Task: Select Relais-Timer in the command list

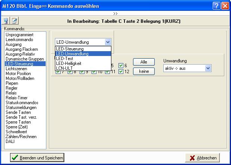Action: [17, 98]
